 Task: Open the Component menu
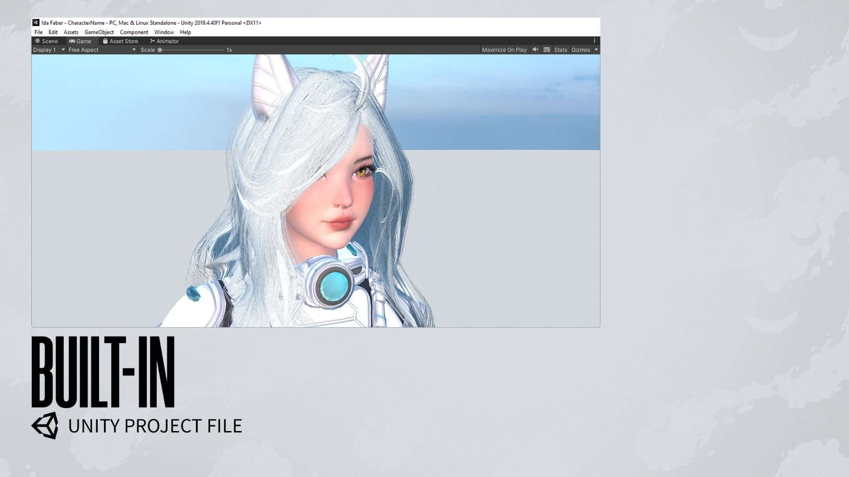(x=134, y=32)
